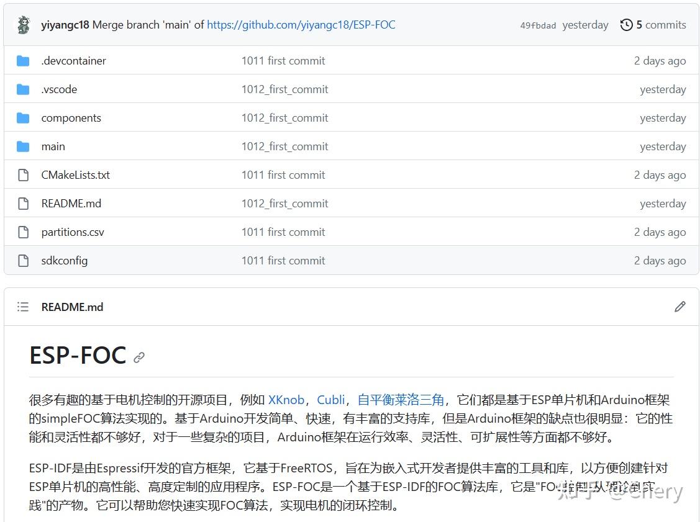Open the Cubli project link
The image size is (700, 522).
pyautogui.click(x=331, y=400)
